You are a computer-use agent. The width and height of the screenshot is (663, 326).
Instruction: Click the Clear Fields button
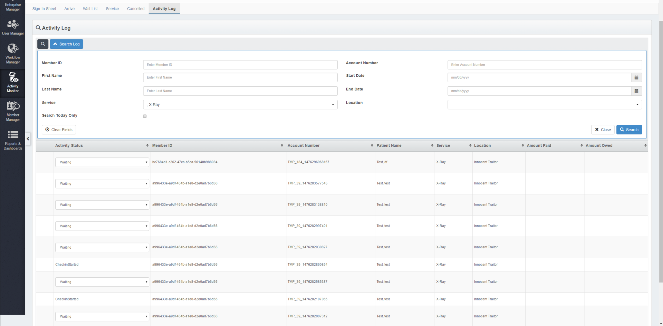tap(59, 130)
